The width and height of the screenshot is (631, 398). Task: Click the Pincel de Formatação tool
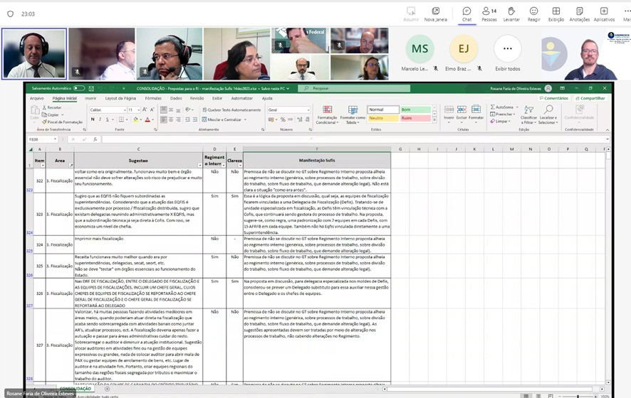(64, 122)
